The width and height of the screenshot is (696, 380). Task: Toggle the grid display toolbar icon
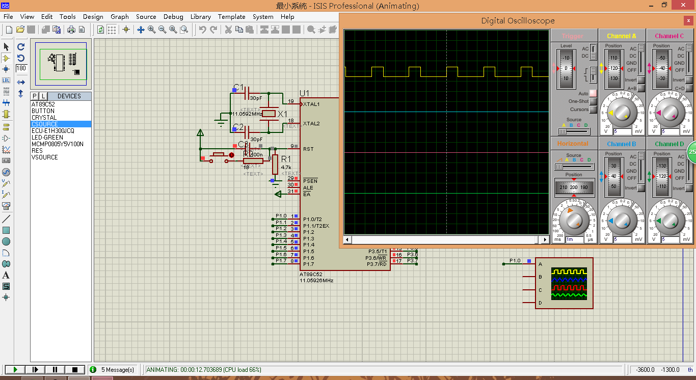click(112, 30)
